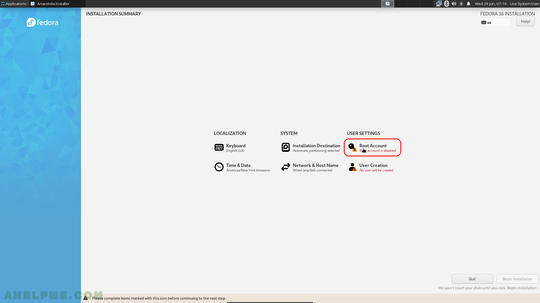
Task: Click 'English (US)' keyboard text
Action: click(x=235, y=151)
